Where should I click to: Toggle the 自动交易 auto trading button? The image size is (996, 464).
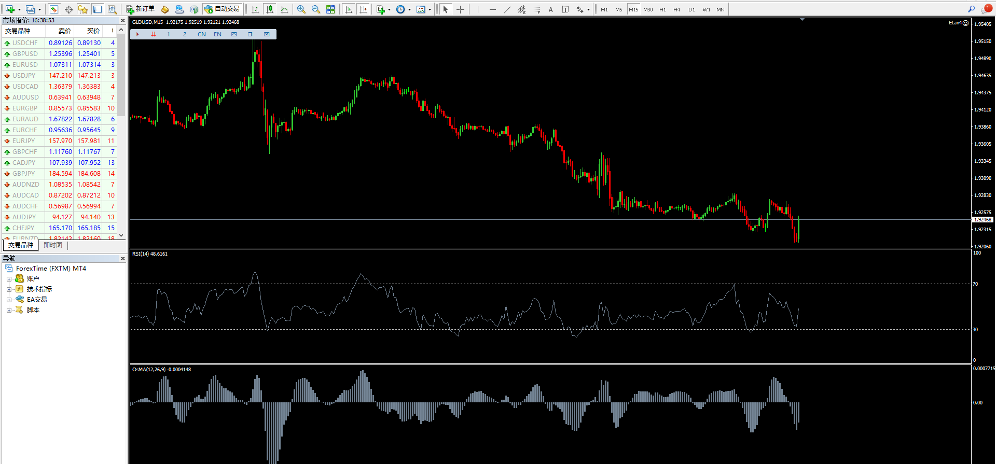click(222, 9)
